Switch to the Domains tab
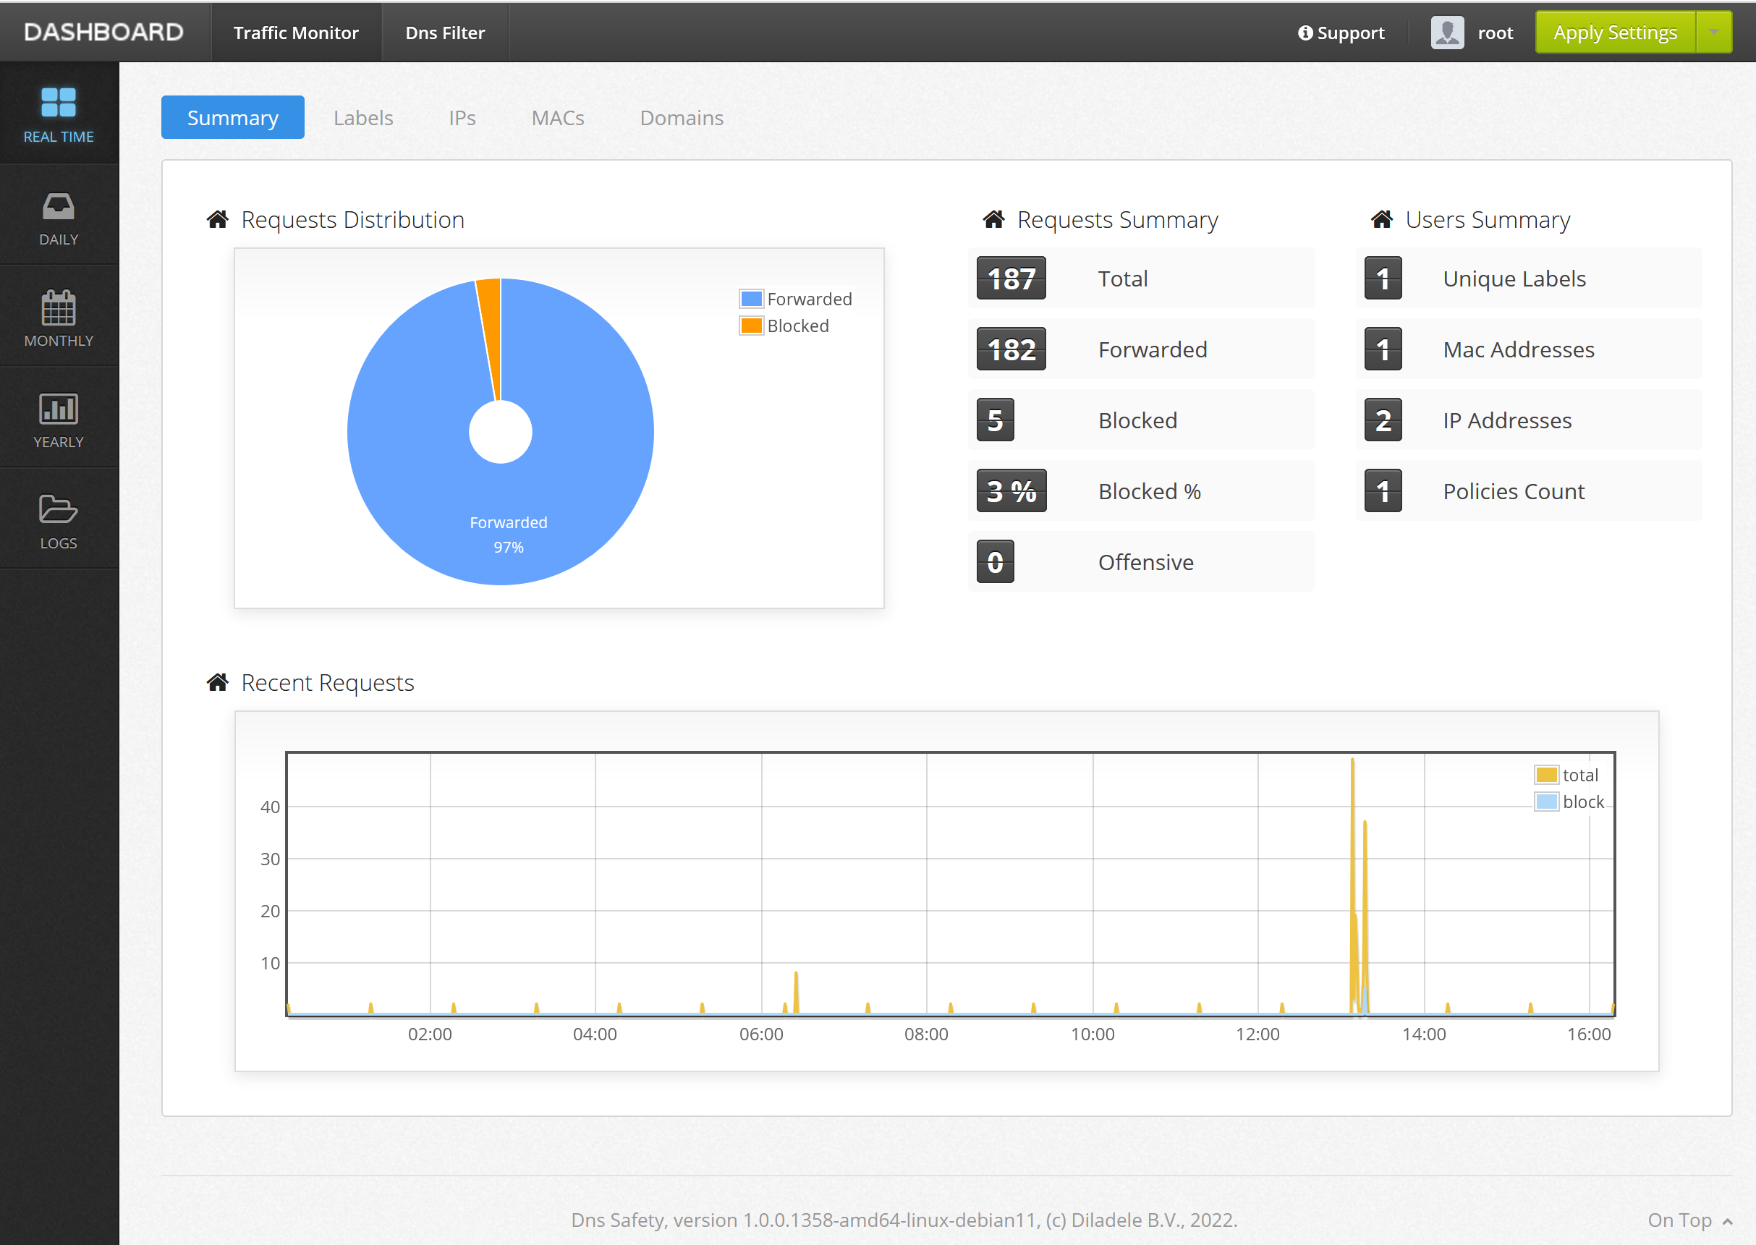 tap(682, 117)
